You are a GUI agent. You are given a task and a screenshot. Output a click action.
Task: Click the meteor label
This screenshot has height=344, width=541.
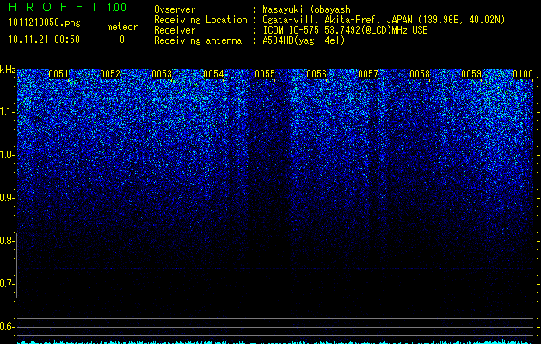pyautogui.click(x=122, y=27)
